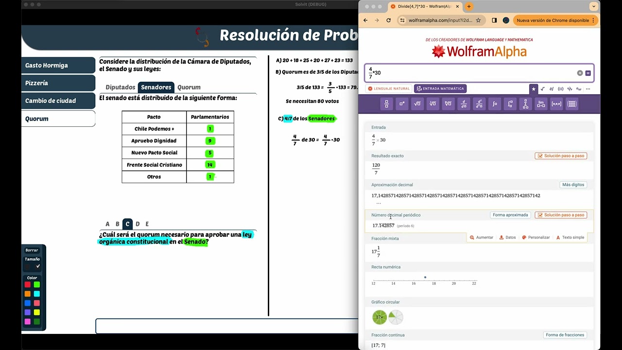Switch to Lenguaje Natural input mode

tap(389, 88)
